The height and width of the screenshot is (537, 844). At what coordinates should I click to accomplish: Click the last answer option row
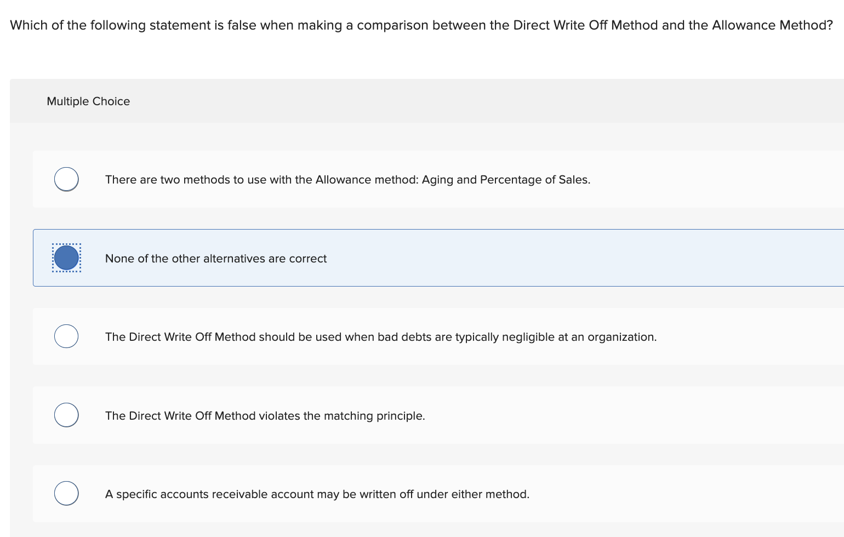[384, 493]
